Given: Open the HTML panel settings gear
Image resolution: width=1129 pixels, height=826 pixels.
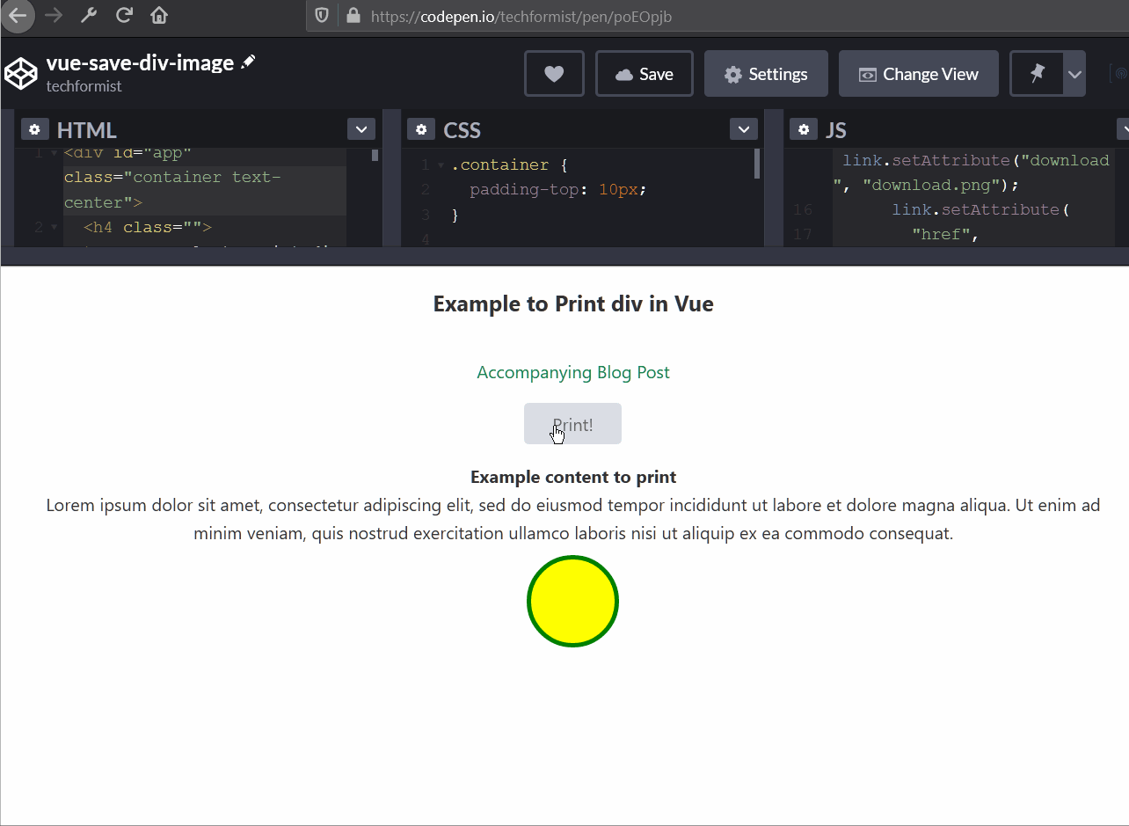Looking at the screenshot, I should click(34, 128).
